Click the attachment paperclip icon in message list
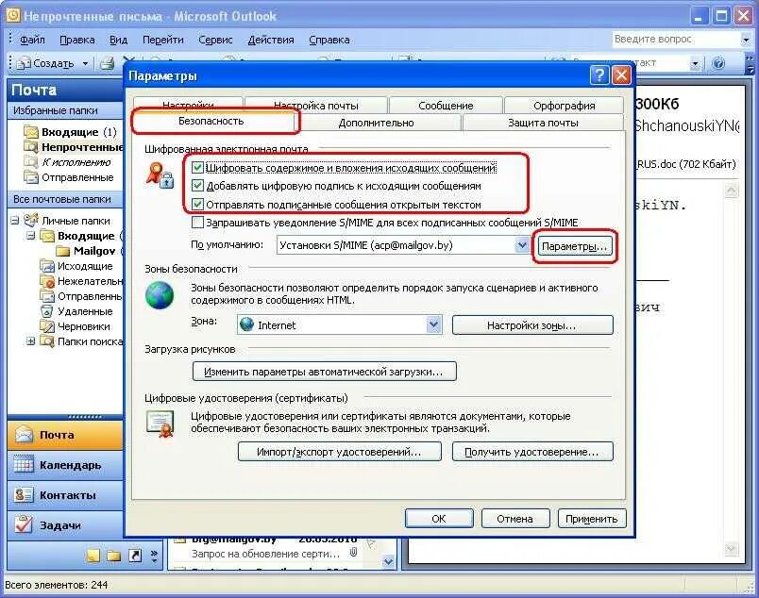Image resolution: width=759 pixels, height=598 pixels. 354,553
